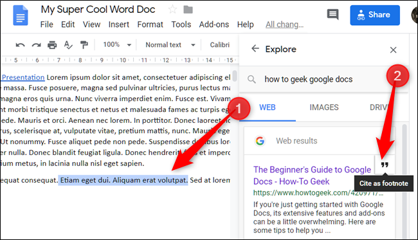Click the search magnifier icon in Explore

click(251, 79)
